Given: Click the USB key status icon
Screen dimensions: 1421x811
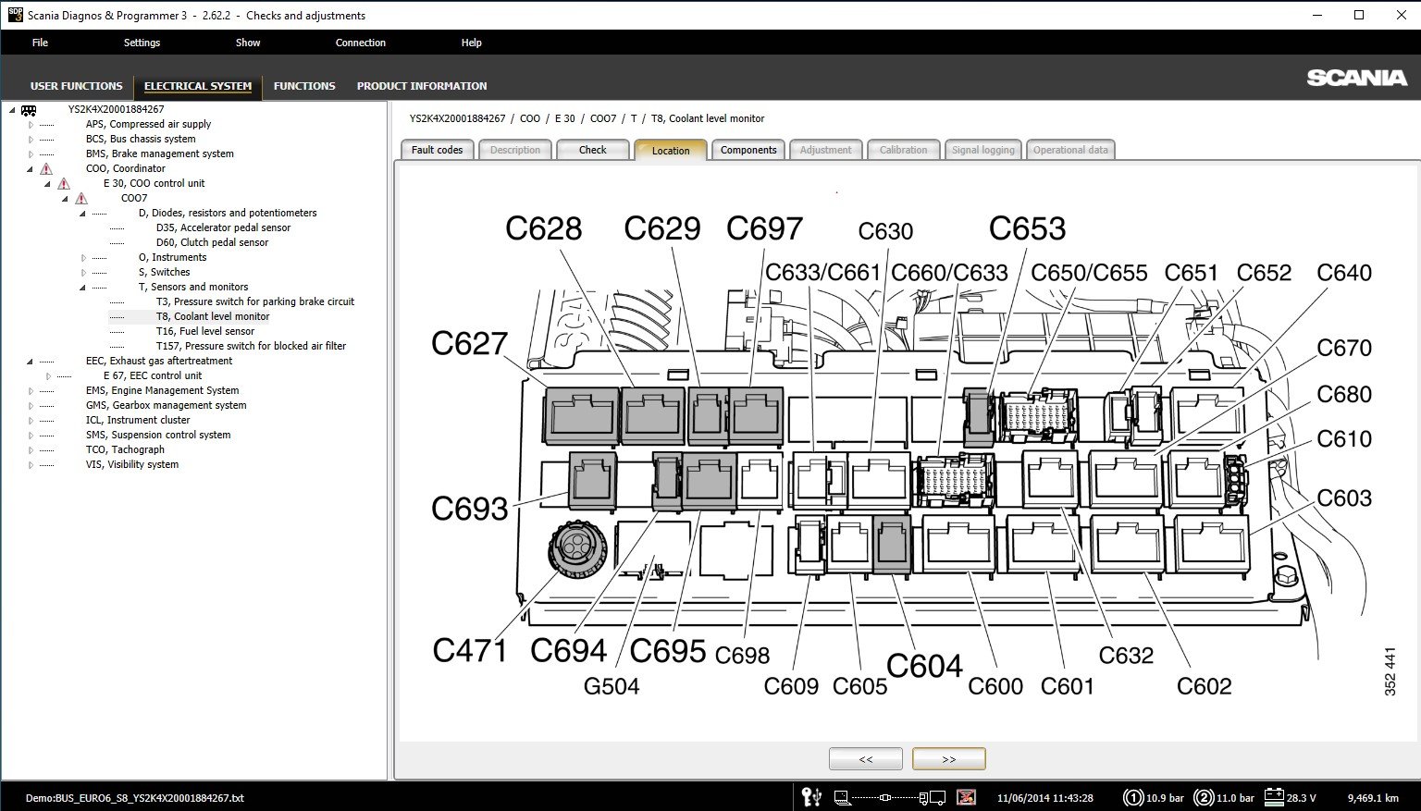Looking at the screenshot, I should click(x=811, y=797).
